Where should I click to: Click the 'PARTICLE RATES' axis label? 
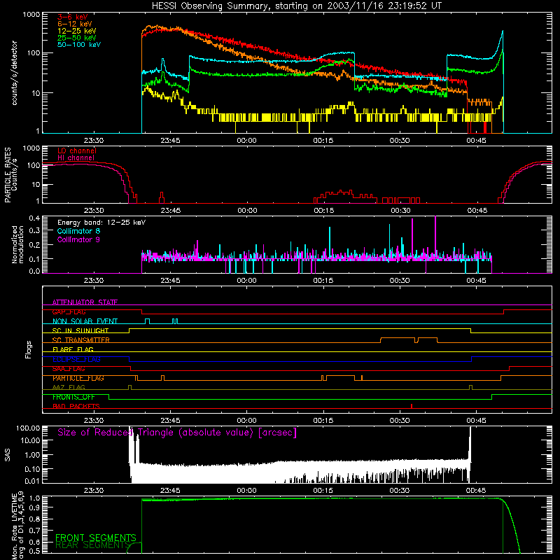click(8, 174)
